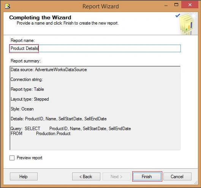This screenshot has height=188, width=201.
Task: Click the 'Provide a name and click Finish' instruction
Action: click(68, 23)
